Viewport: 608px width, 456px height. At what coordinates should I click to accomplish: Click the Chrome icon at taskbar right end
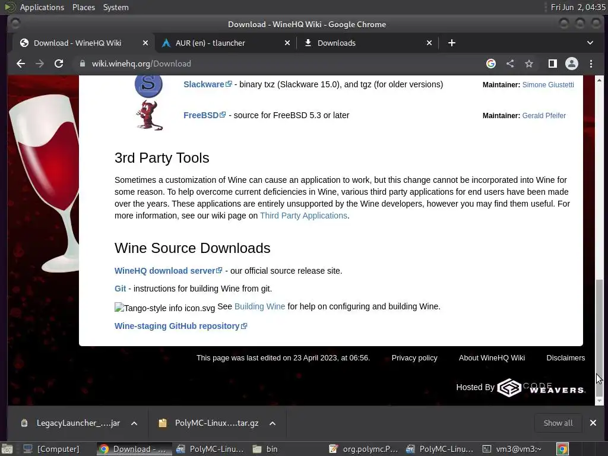pyautogui.click(x=562, y=449)
